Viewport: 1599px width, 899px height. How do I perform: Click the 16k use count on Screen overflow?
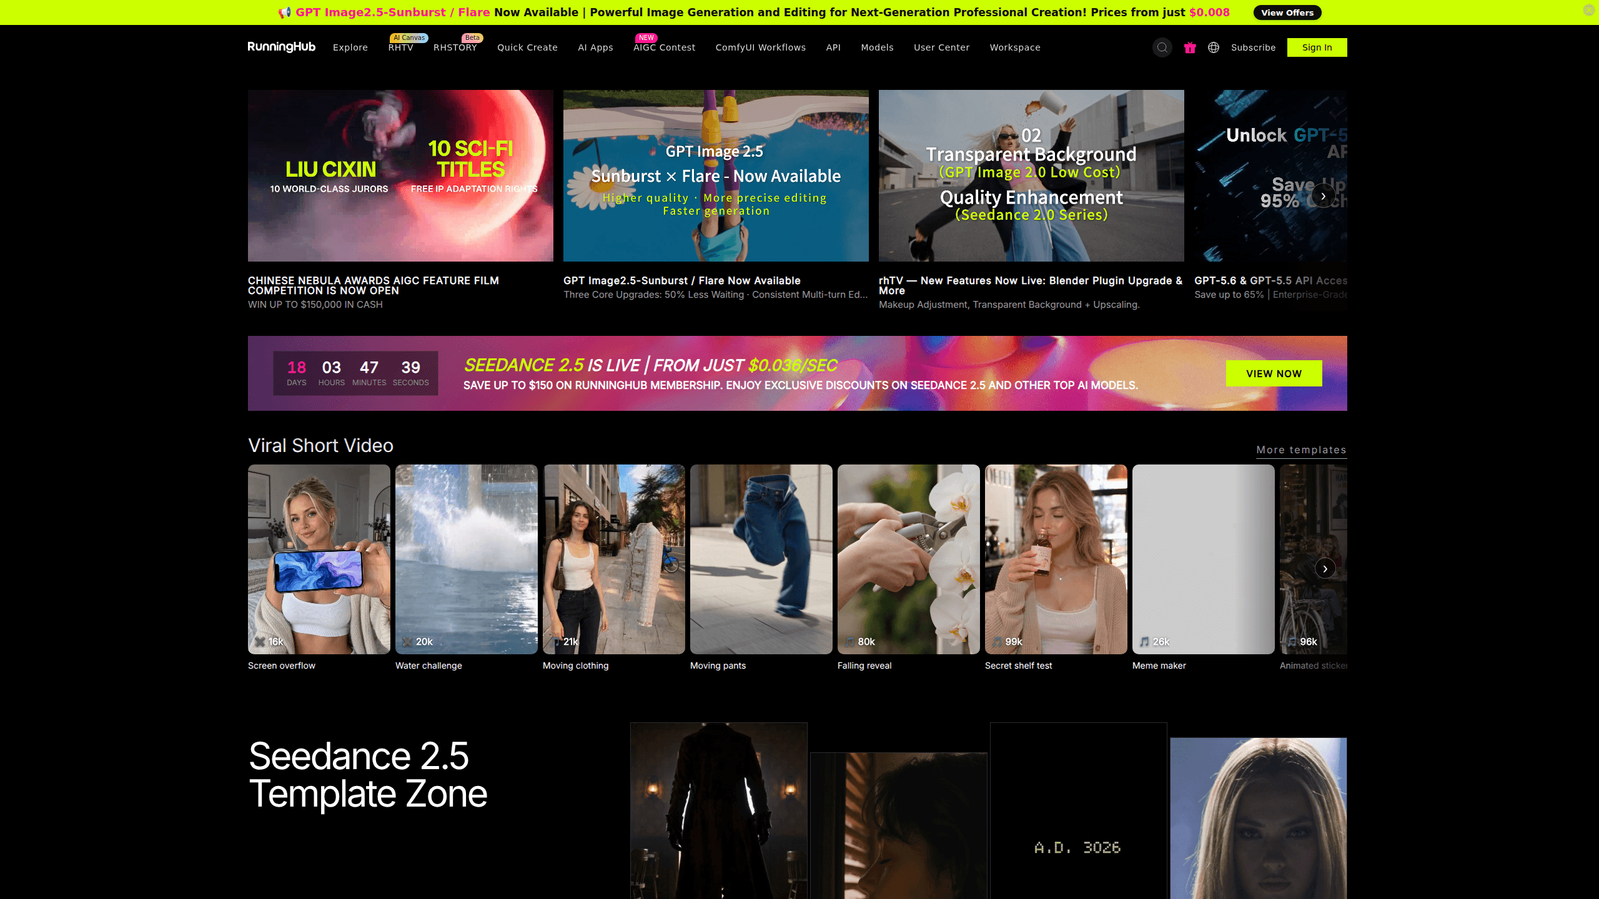(x=275, y=642)
